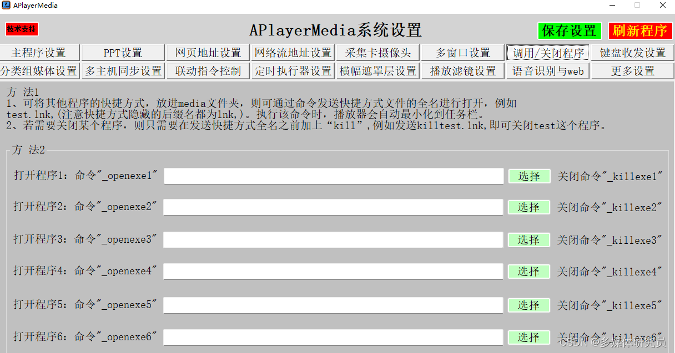Open the 主程序设置 tab
Image resolution: width=675 pixels, height=353 pixels.
(40, 53)
